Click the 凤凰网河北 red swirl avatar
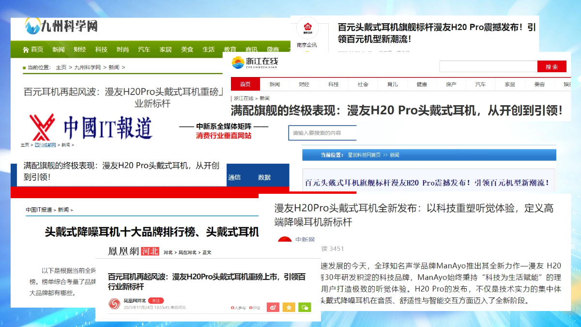The height and width of the screenshot is (327, 581). (x=114, y=304)
